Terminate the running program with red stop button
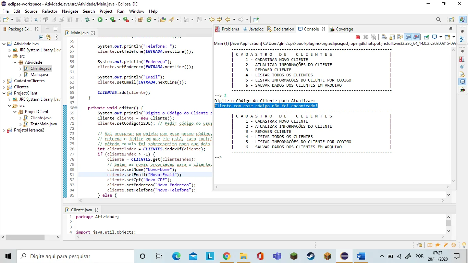This screenshot has height=263, width=468. pos(358,37)
